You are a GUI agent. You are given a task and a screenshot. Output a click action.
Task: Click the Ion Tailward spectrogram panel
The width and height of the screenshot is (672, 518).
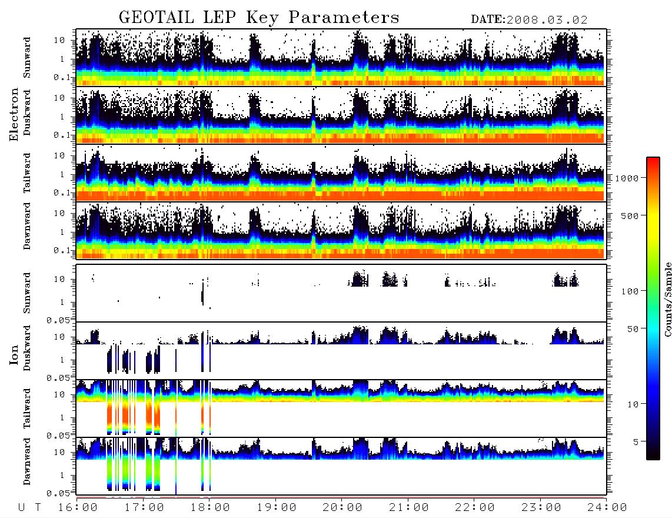point(341,409)
